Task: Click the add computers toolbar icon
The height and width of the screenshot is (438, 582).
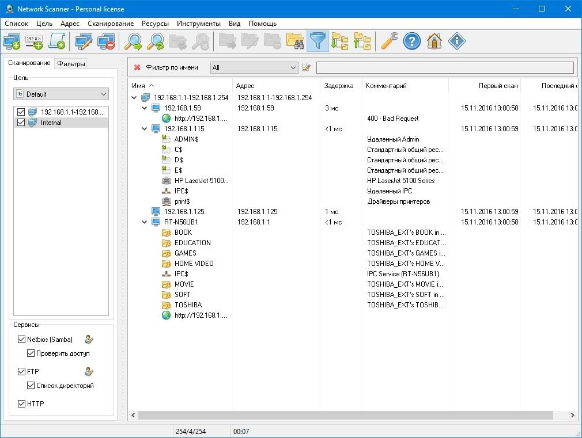Action: click(12, 41)
